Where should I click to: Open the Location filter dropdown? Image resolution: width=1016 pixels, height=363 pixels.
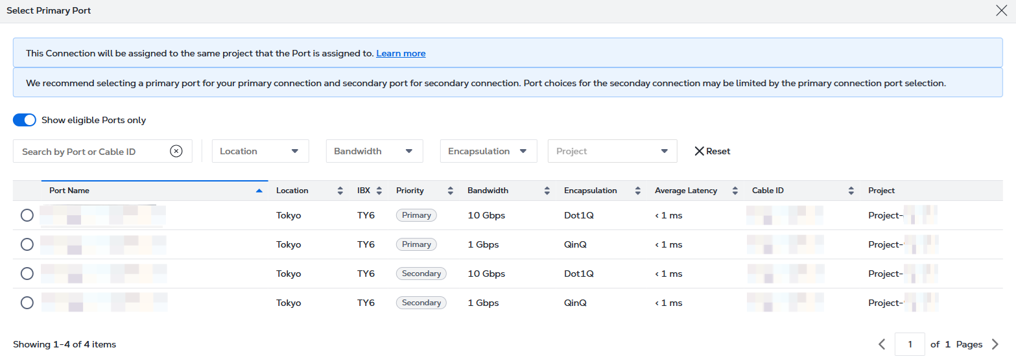[x=260, y=151]
